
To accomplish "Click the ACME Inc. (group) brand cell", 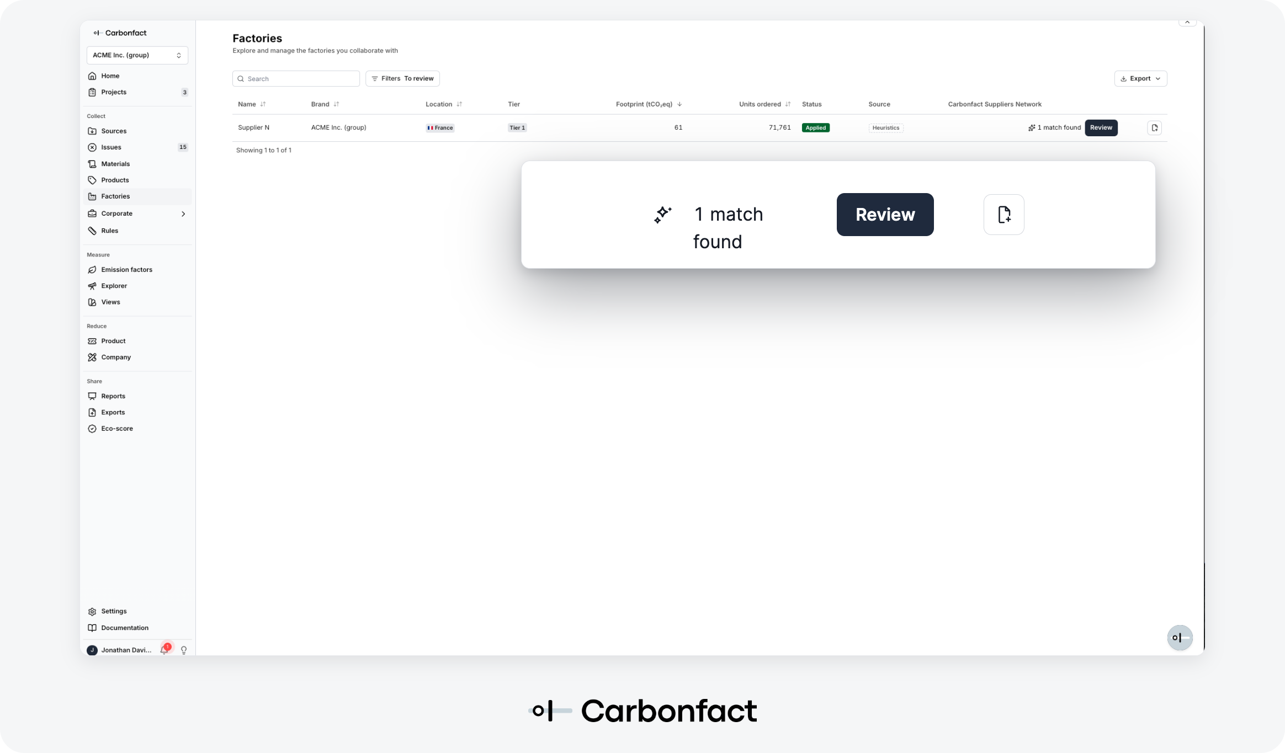I will (x=339, y=127).
